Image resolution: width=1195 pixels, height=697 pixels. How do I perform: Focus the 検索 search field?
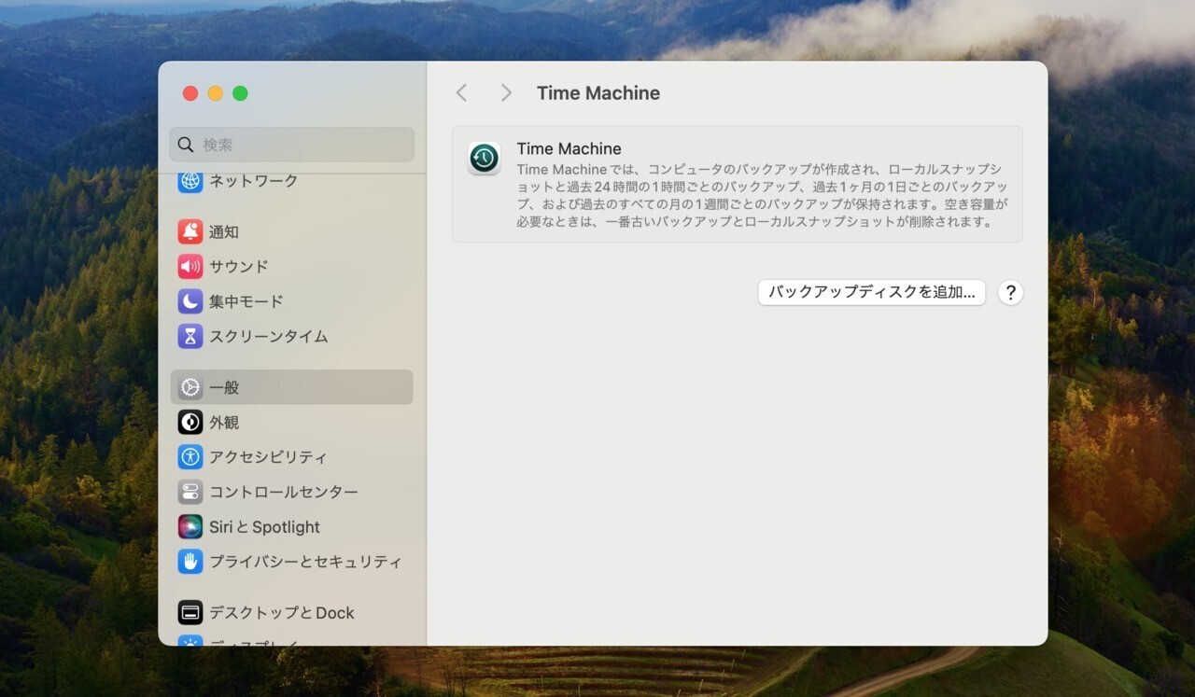(291, 145)
